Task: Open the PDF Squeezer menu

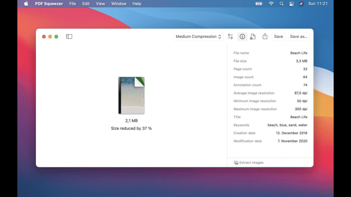Action: coord(49,4)
